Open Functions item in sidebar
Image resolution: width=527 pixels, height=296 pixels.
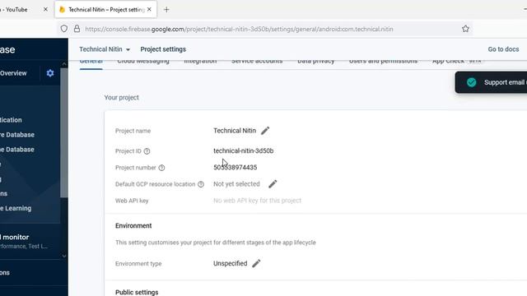[x=3, y=194]
